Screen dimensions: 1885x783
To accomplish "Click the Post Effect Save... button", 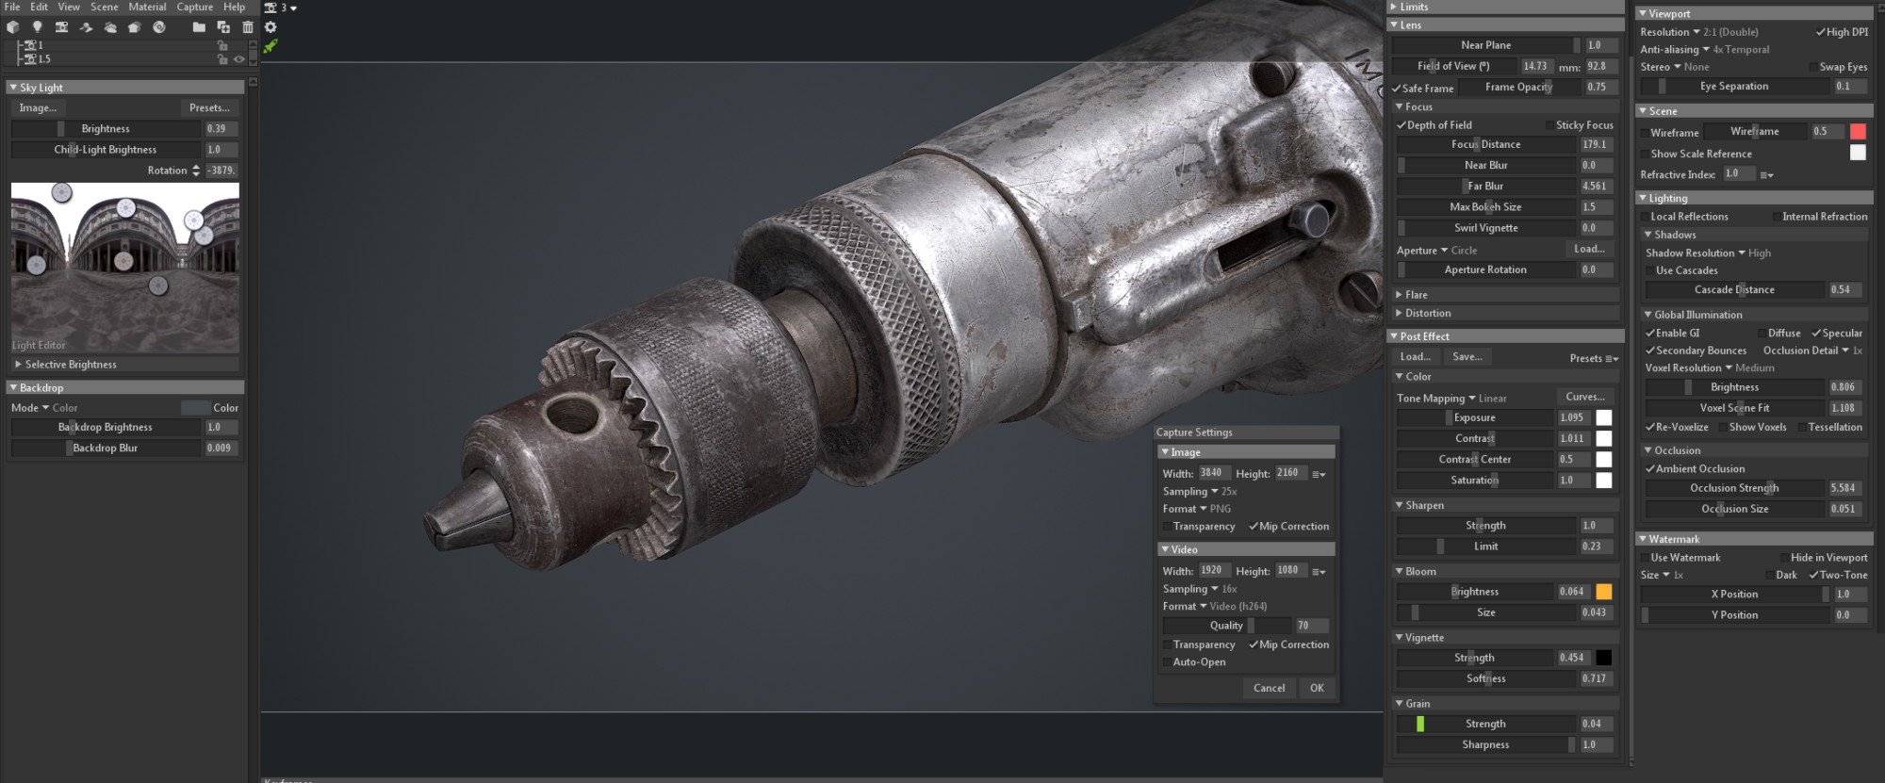I will (x=1467, y=357).
